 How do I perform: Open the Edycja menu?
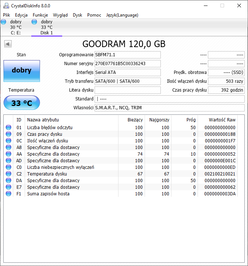(21, 15)
